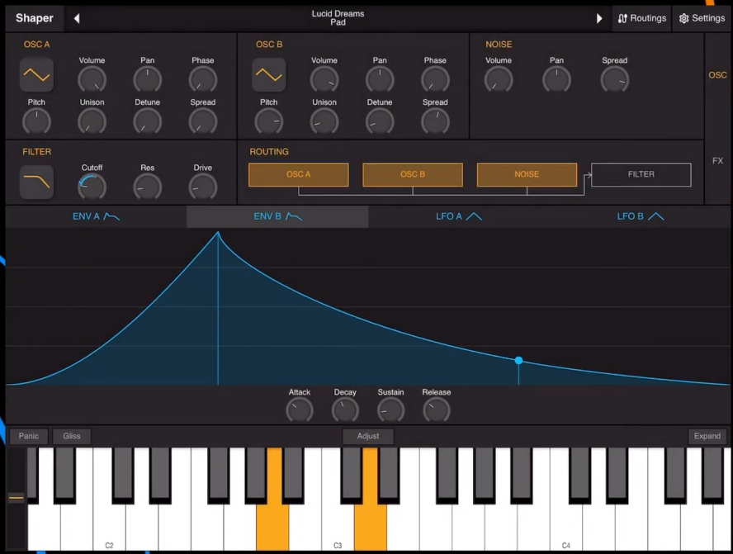Click the envelope Release knob

click(437, 410)
